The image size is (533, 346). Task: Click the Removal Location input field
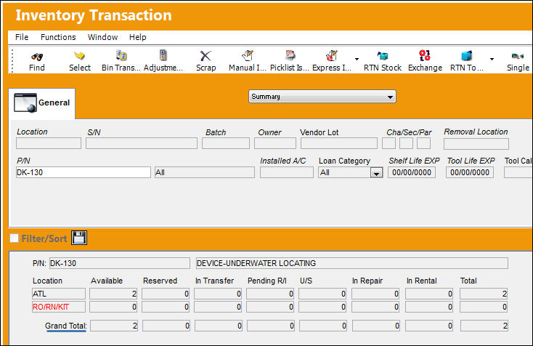(476, 144)
